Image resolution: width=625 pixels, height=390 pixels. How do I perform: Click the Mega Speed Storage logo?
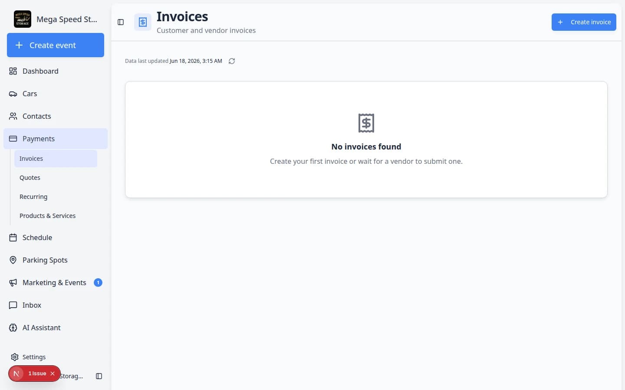click(x=23, y=19)
